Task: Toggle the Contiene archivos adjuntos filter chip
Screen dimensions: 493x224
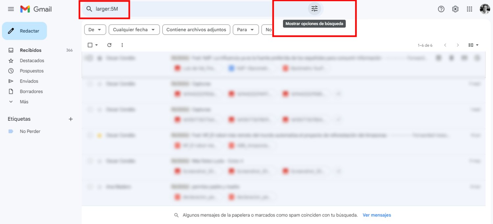Action: pos(196,30)
